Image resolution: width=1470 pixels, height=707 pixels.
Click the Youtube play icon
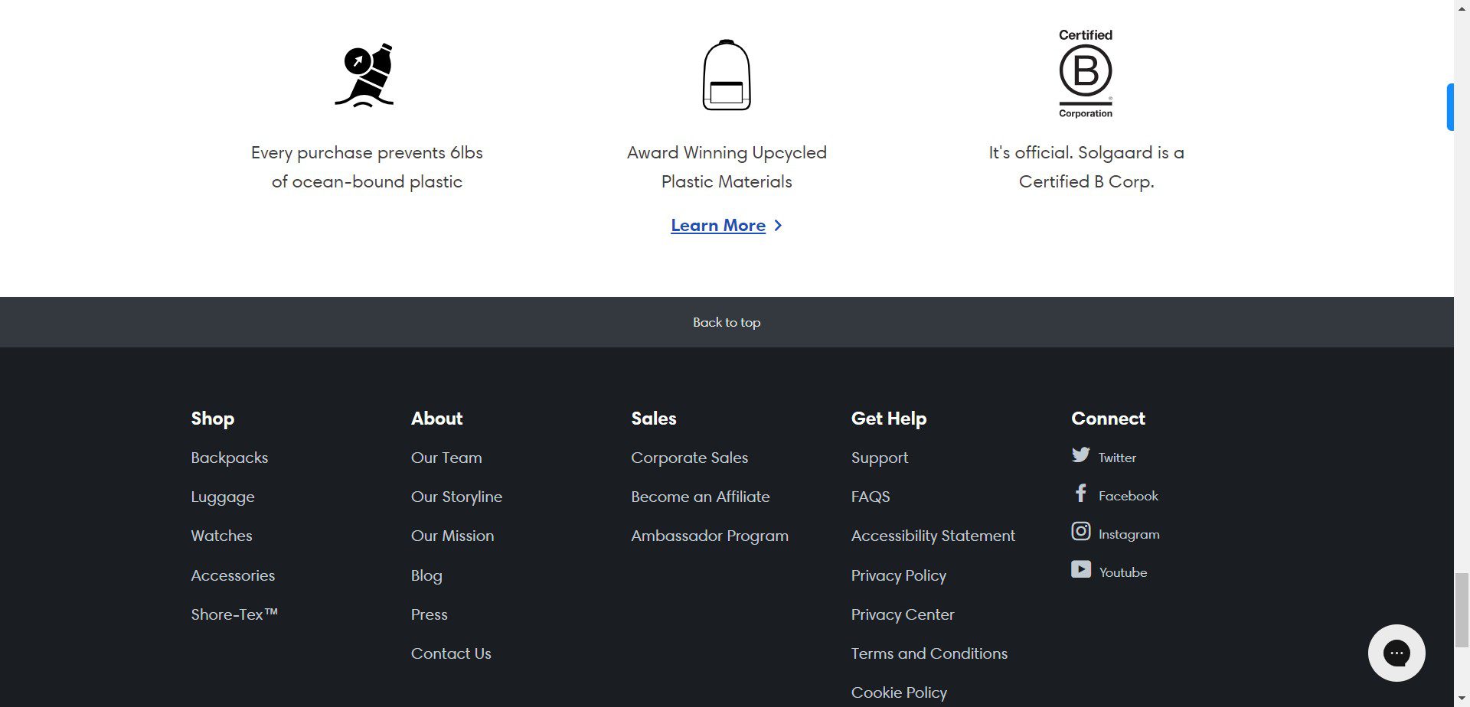click(1080, 569)
